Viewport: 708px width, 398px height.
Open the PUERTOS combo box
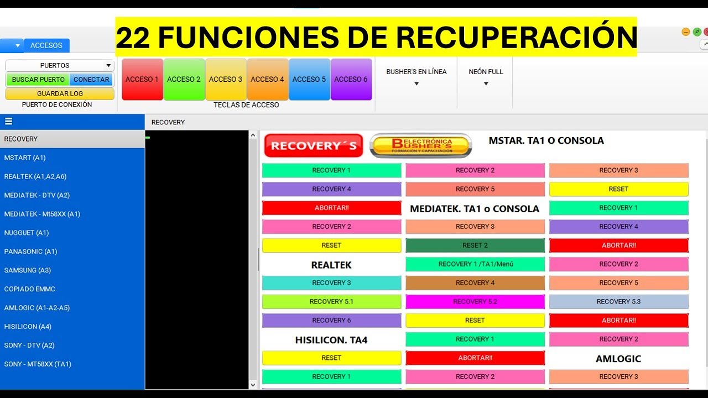point(59,65)
